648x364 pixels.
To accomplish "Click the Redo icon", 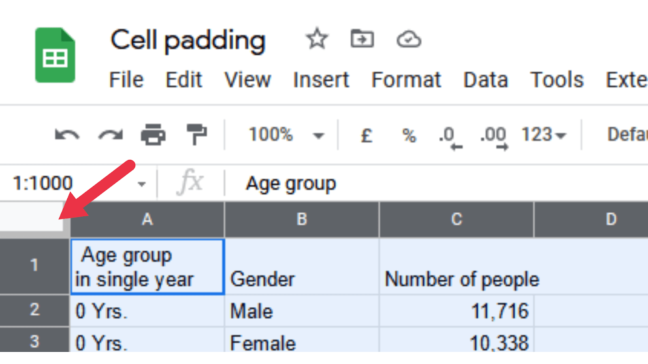I will 109,135.
